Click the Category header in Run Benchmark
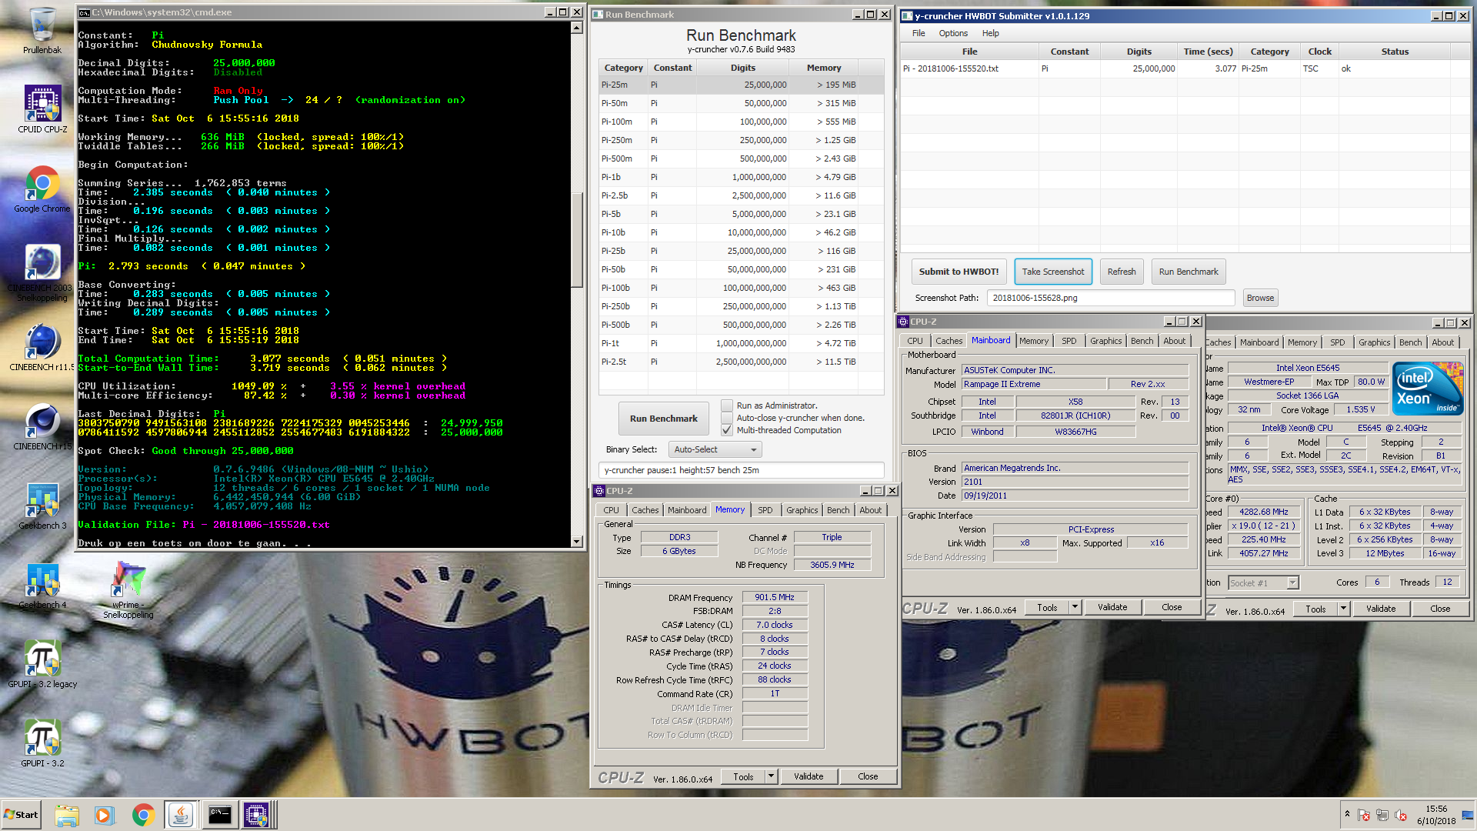The image size is (1477, 831). [623, 68]
